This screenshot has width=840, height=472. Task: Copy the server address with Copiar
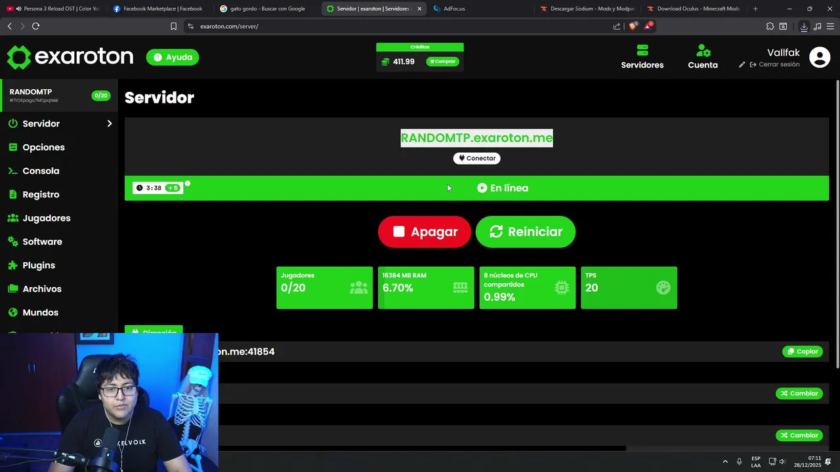pyautogui.click(x=803, y=351)
